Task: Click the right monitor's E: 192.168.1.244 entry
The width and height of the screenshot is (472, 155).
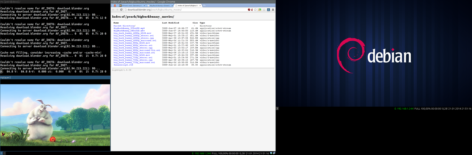Action: (404, 109)
